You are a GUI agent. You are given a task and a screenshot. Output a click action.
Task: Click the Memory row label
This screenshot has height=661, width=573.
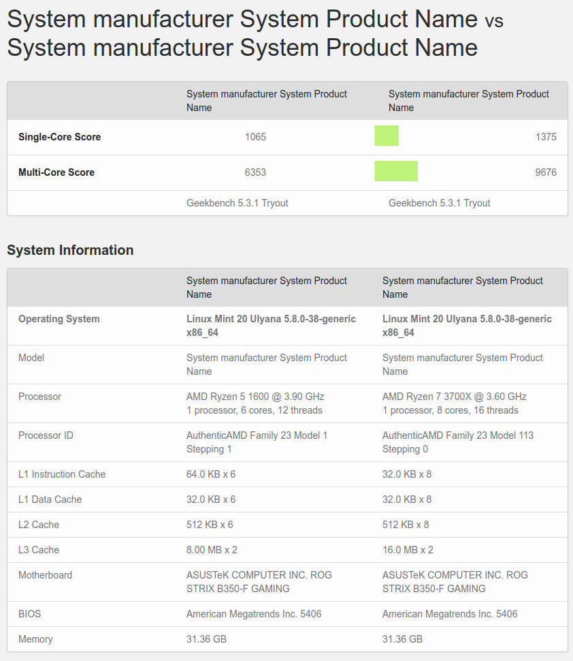pos(35,639)
